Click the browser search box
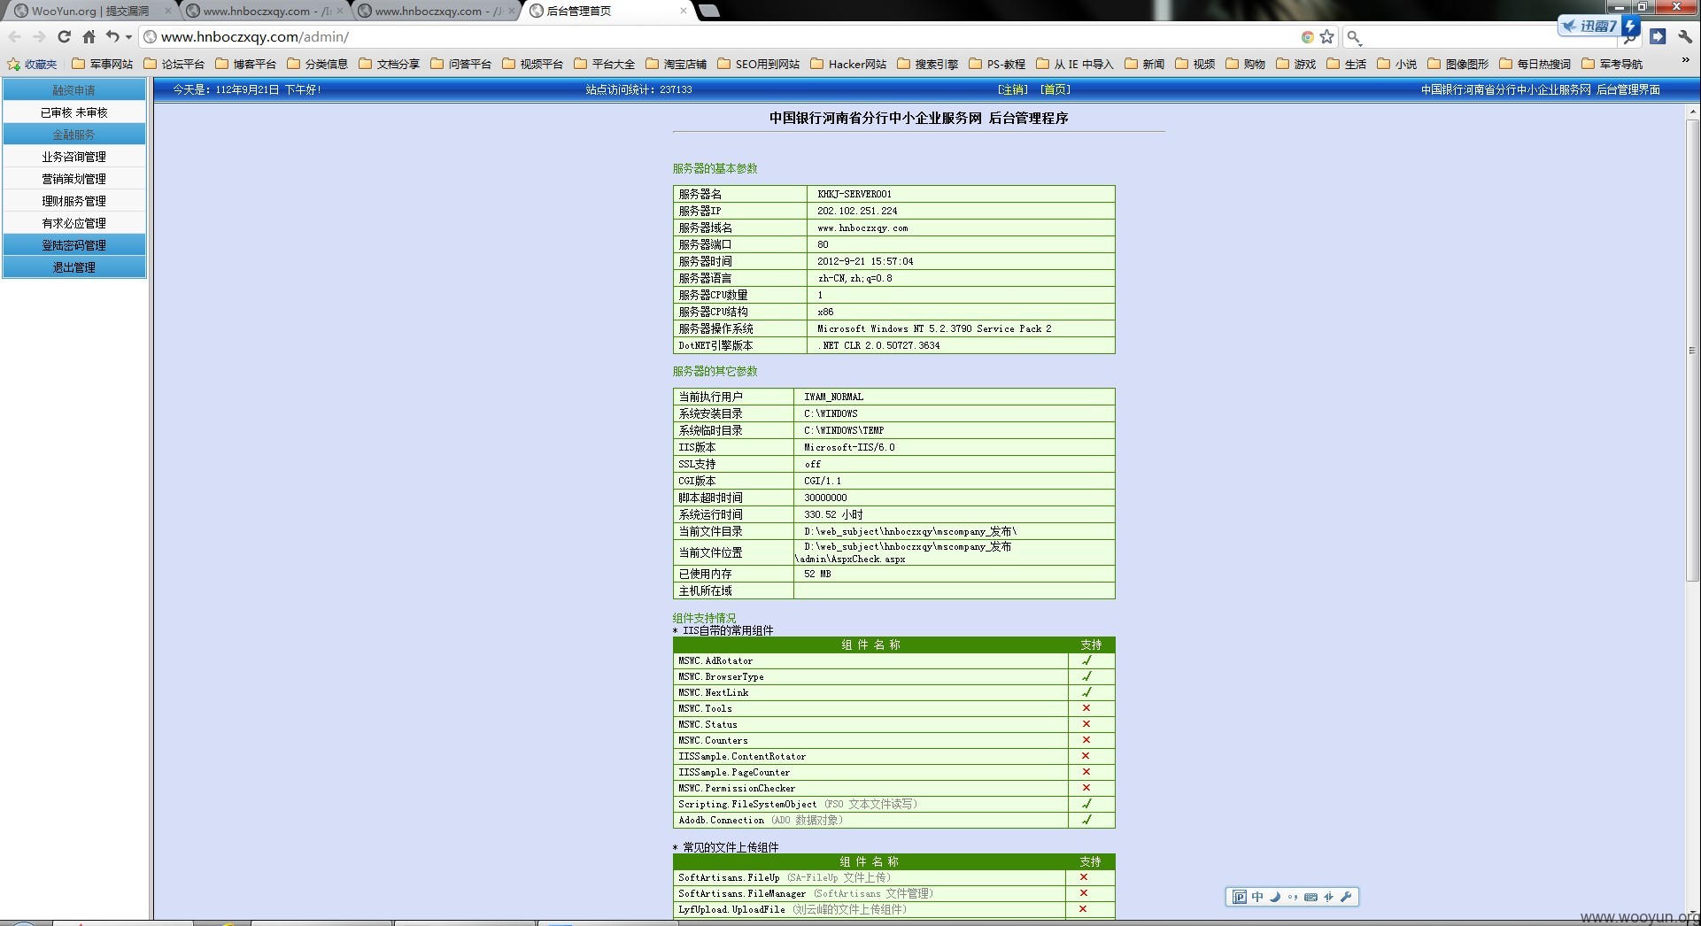The image size is (1701, 926). 1488,37
